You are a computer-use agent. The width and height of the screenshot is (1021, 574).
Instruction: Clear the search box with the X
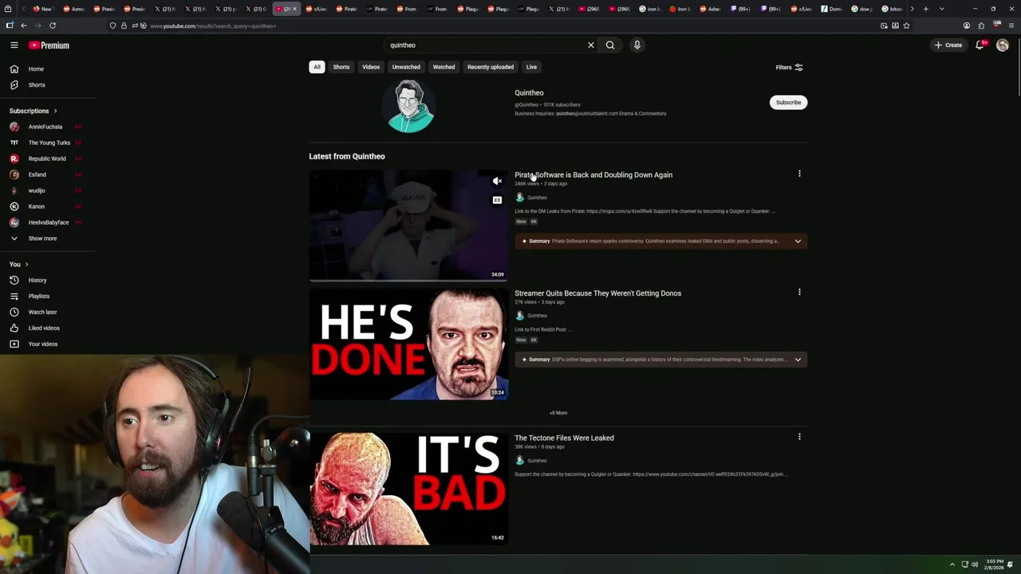(591, 45)
